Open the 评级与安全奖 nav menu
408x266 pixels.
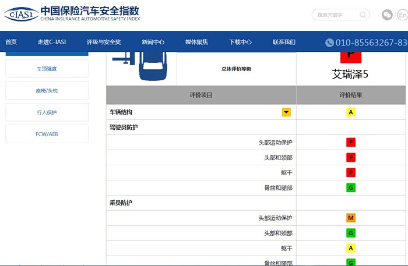click(x=104, y=42)
